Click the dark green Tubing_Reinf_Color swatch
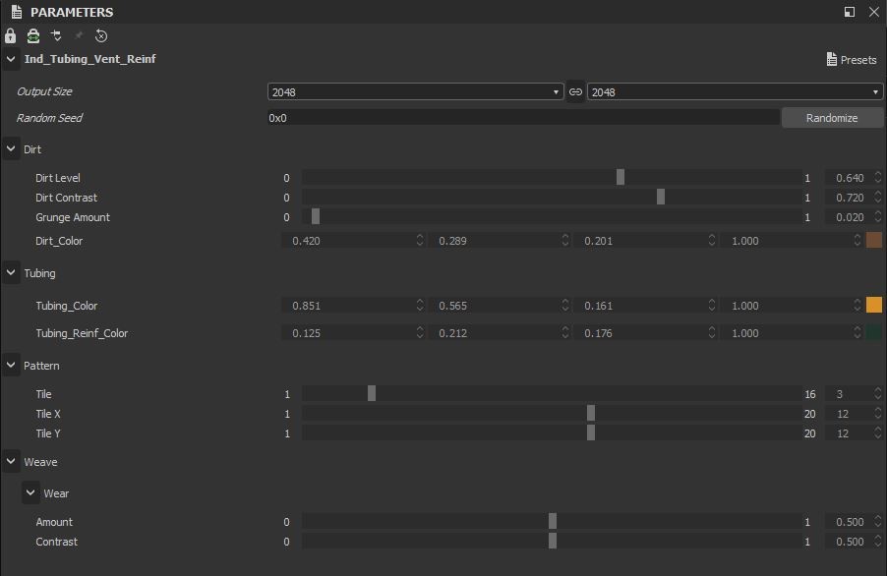Viewport: 887px width, 576px height. tap(874, 333)
